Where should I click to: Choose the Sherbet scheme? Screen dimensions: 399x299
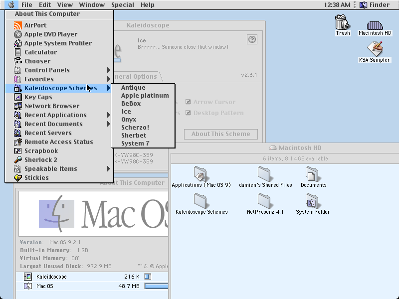(143, 136)
